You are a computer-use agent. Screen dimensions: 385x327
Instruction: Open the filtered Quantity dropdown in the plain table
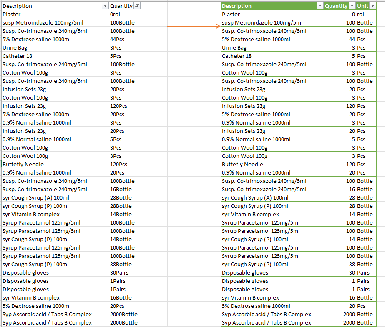click(137, 6)
